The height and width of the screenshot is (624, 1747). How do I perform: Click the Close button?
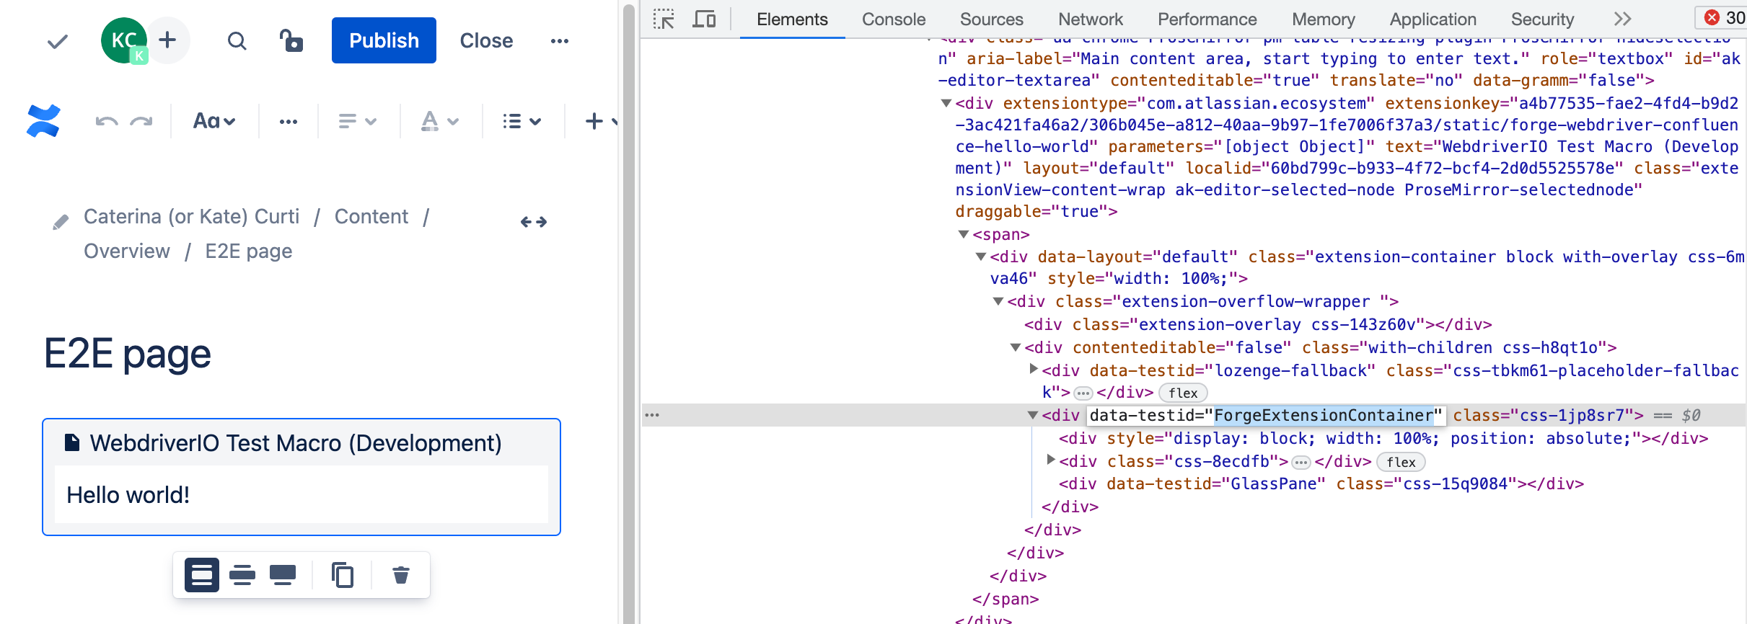[486, 41]
